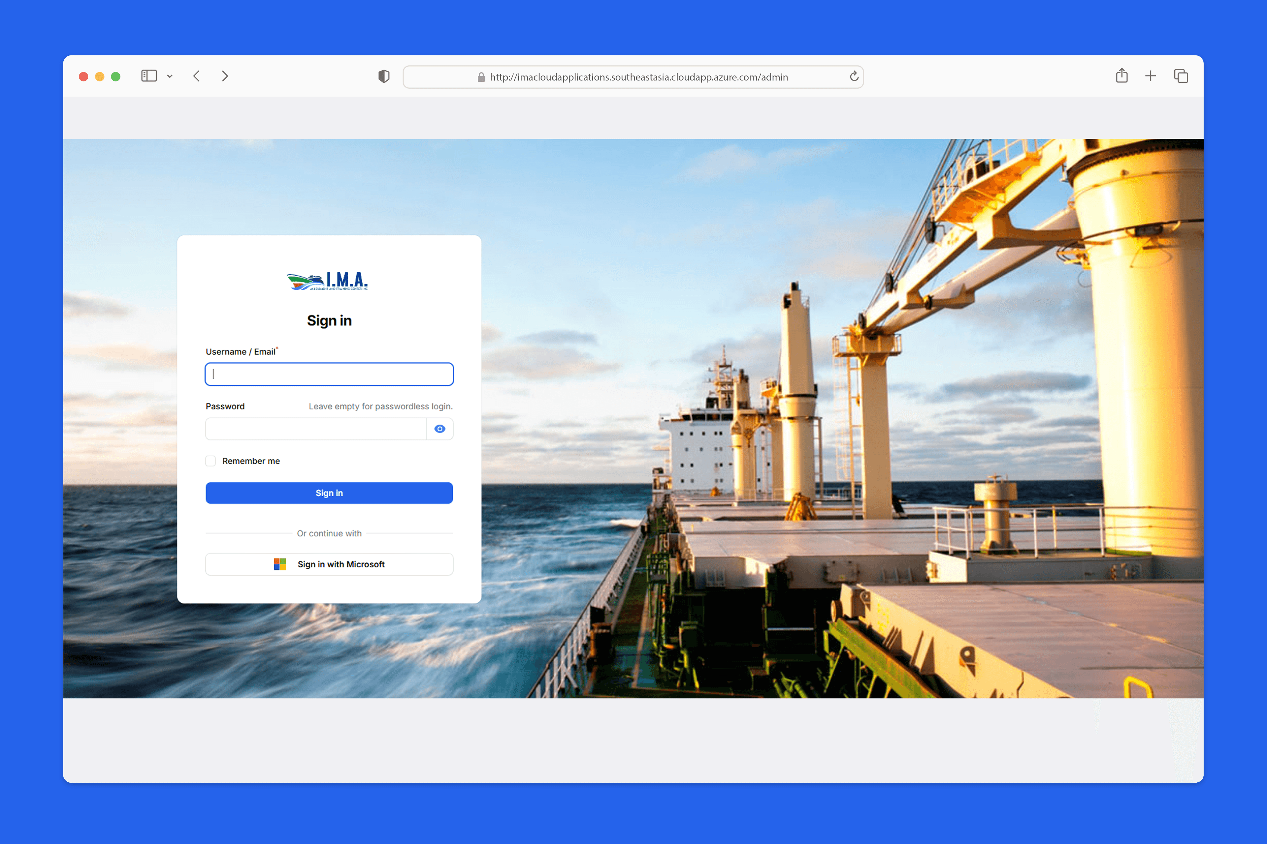The width and height of the screenshot is (1267, 844).
Task: Click the yellow minimize window button
Action: (x=100, y=76)
